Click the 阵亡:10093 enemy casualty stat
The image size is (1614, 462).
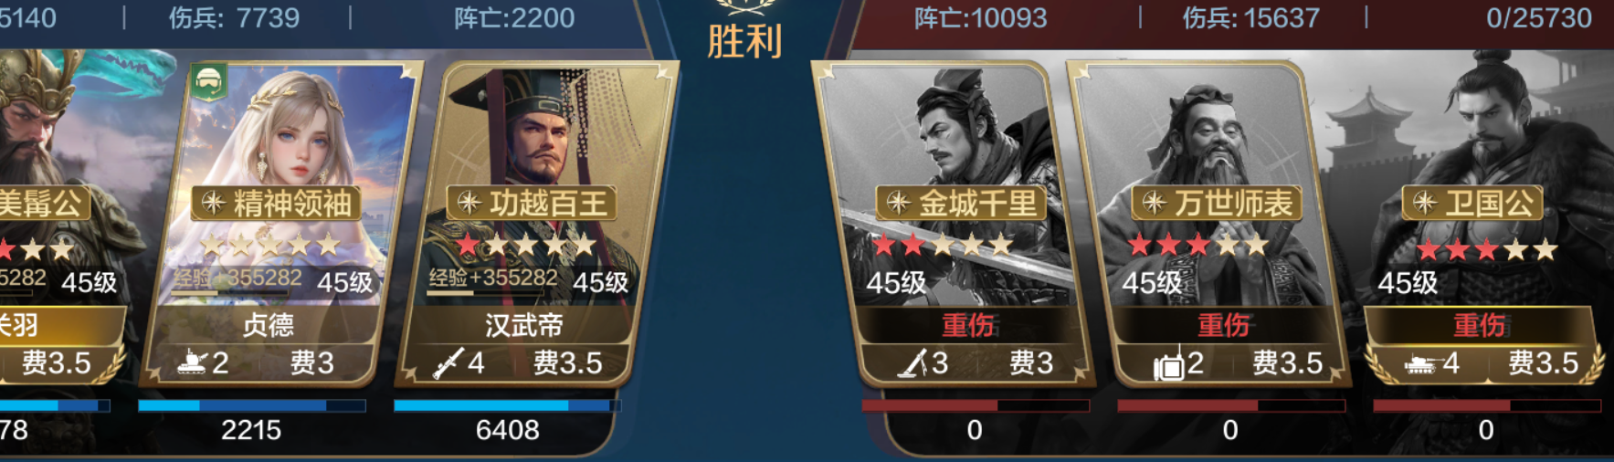[981, 18]
